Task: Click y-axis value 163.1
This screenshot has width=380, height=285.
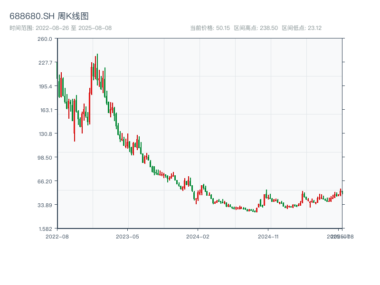Action: 46,110
